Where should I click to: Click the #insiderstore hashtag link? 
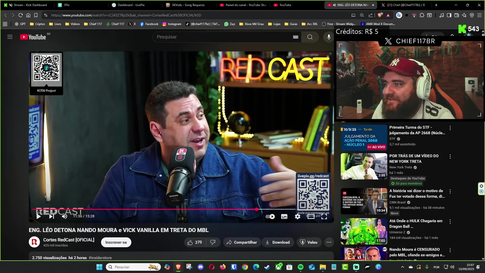(100, 258)
